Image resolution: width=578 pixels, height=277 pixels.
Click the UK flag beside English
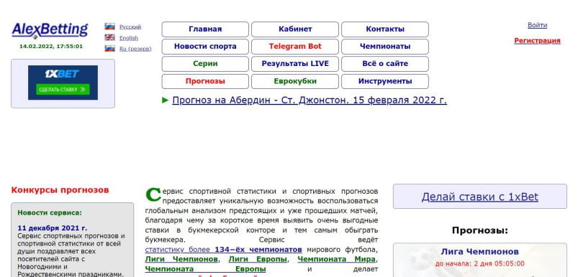pyautogui.click(x=109, y=37)
